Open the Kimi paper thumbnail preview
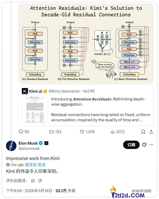The height and width of the screenshot is (199, 159). (35, 109)
